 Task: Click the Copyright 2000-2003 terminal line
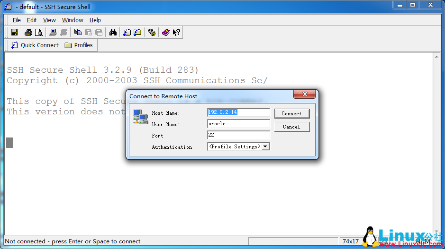[137, 81]
